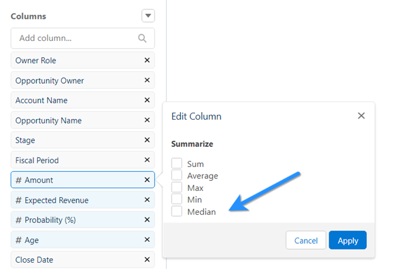Check the Sum summarize option
405x269 pixels.
pyautogui.click(x=177, y=163)
